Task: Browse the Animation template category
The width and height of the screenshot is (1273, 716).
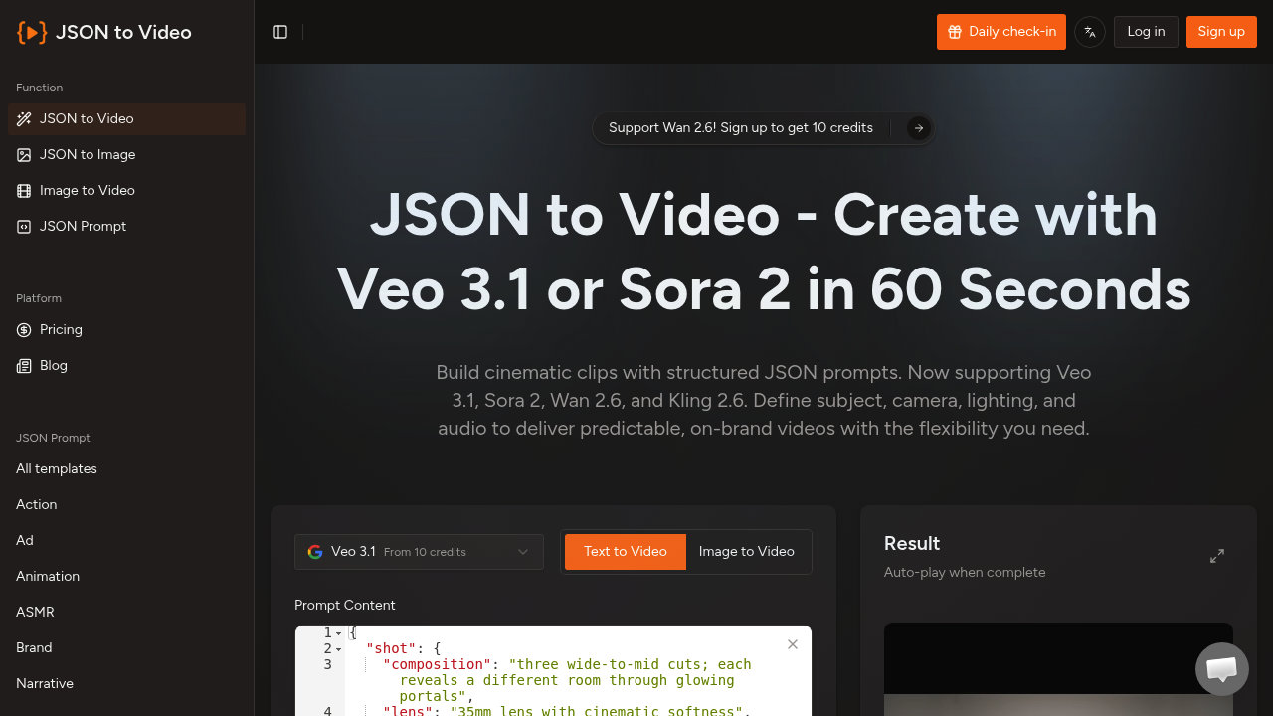Action: [47, 576]
